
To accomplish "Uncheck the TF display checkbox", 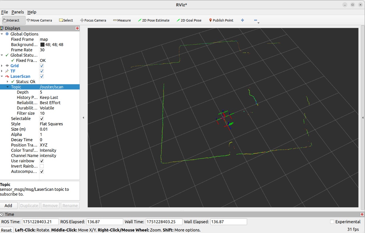I will point(42,71).
